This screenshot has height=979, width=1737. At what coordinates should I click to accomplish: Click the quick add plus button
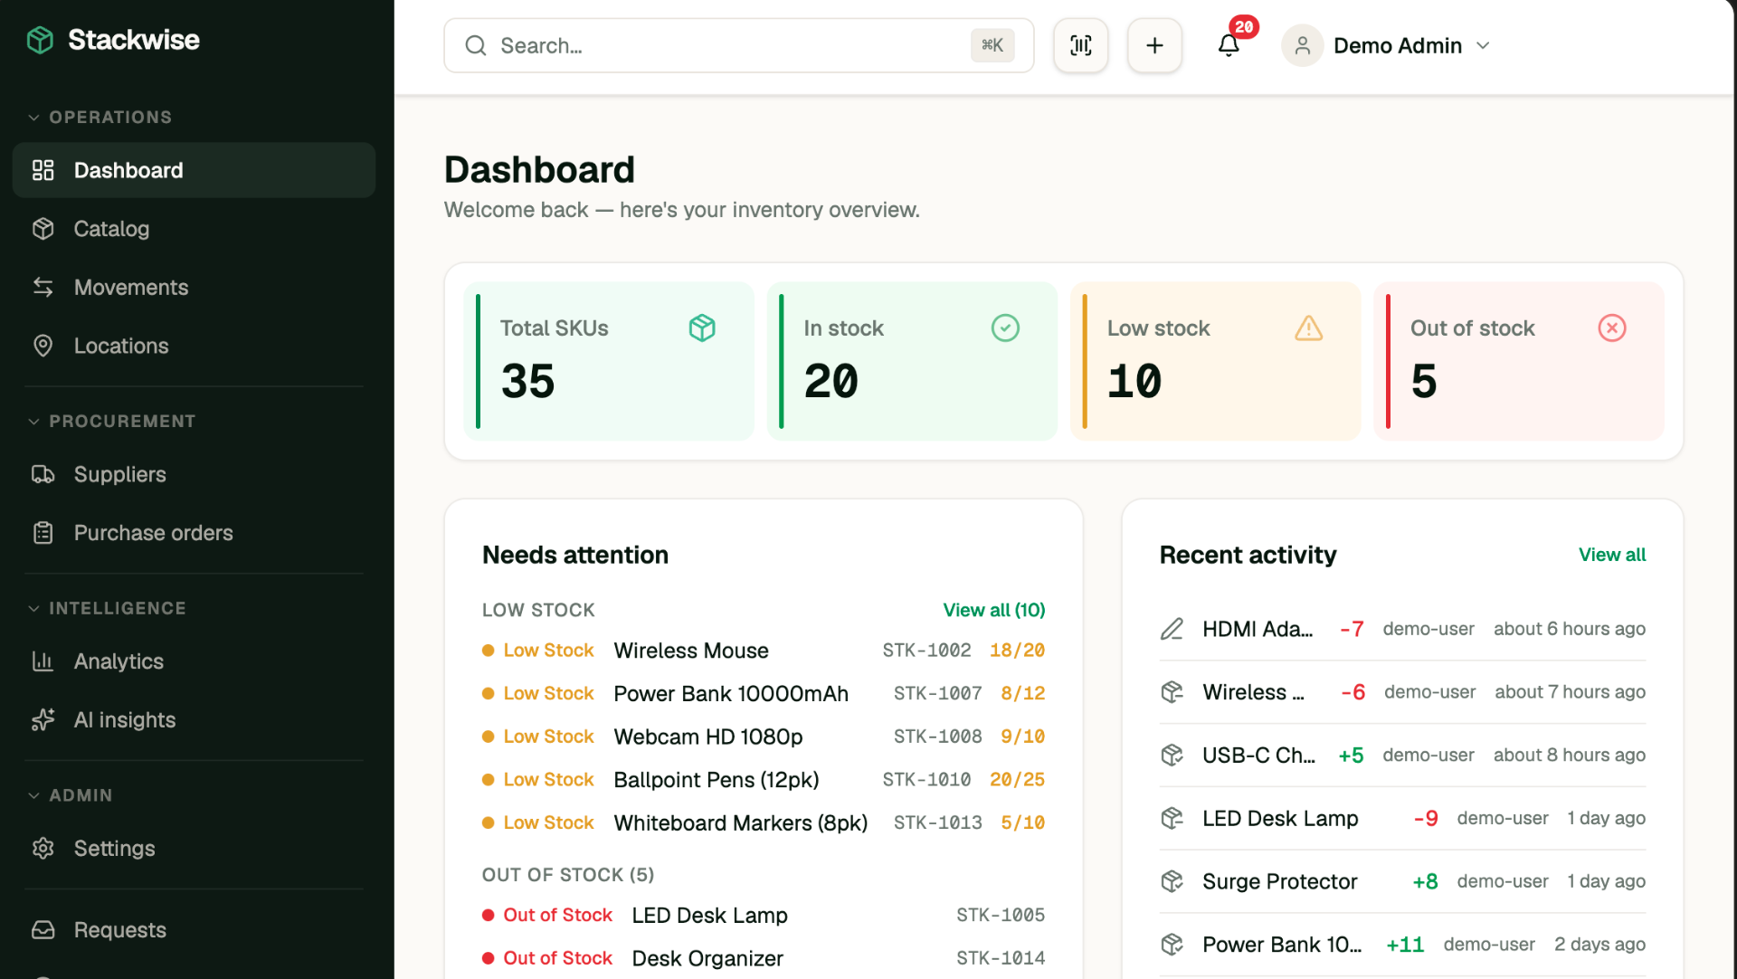click(x=1153, y=45)
